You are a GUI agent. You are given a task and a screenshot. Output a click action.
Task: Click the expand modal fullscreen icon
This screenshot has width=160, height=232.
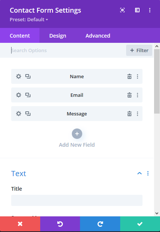122,10
